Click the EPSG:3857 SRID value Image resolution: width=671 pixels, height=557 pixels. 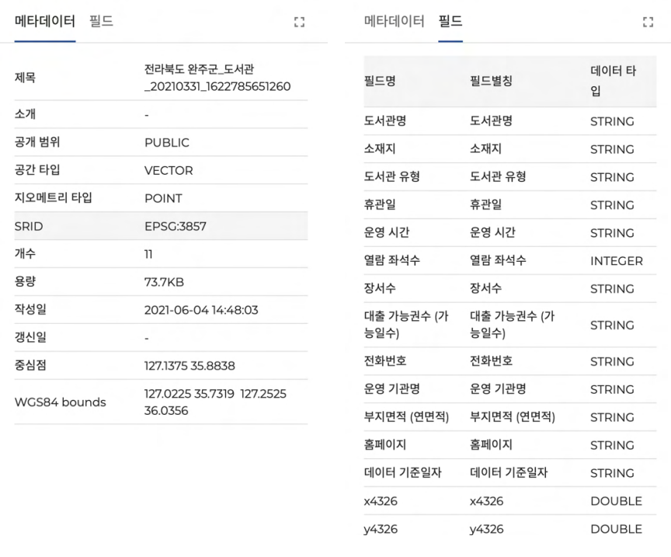coord(176,226)
